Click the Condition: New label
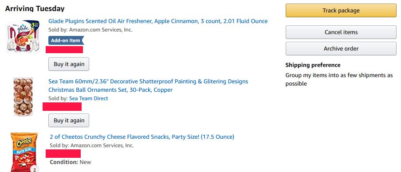The width and height of the screenshot is (401, 172). [71, 162]
